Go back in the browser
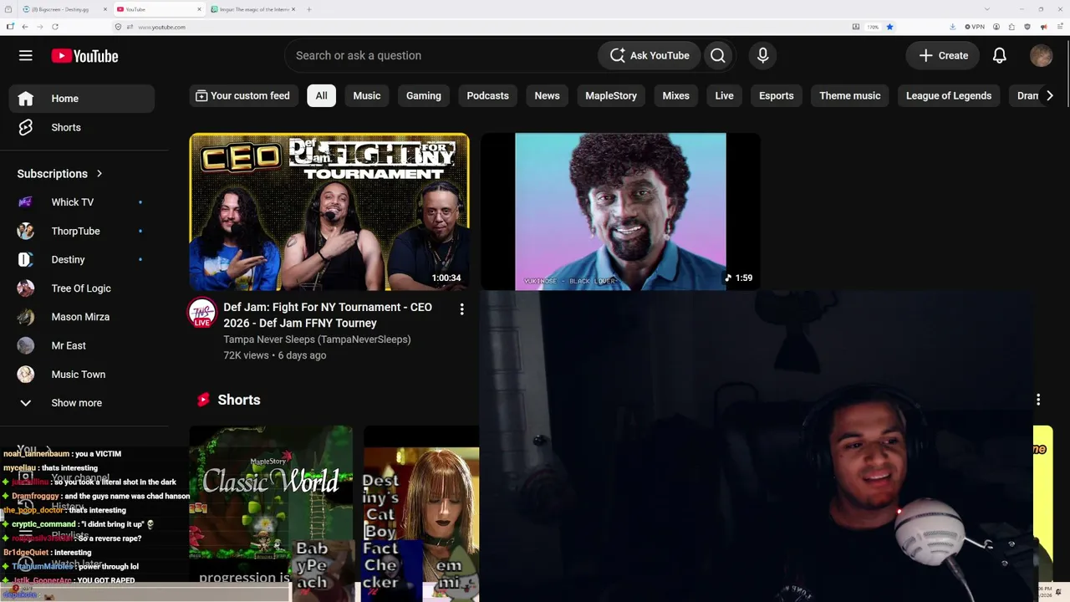The width and height of the screenshot is (1070, 602). tap(24, 27)
